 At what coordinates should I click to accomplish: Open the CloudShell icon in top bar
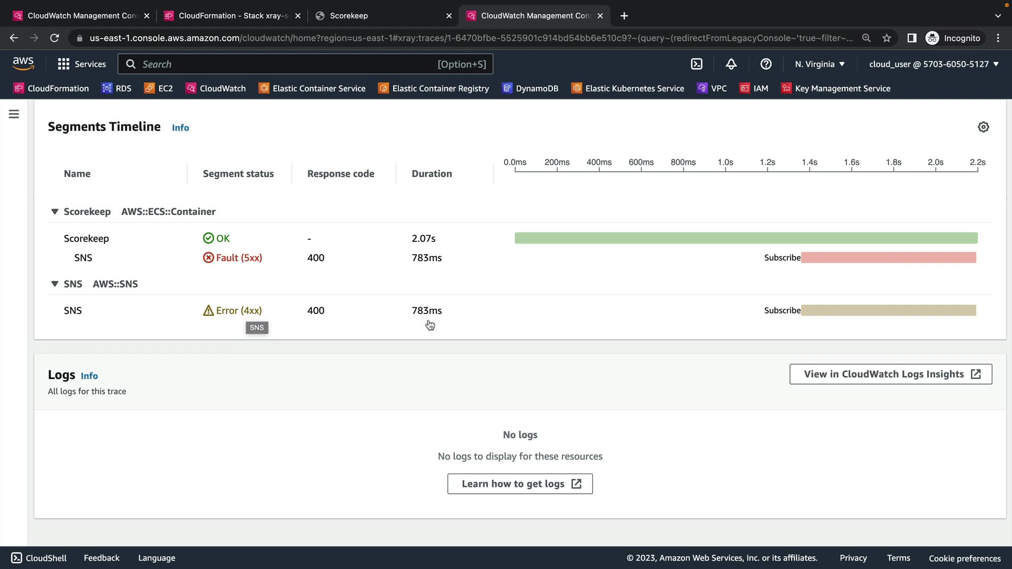point(696,64)
